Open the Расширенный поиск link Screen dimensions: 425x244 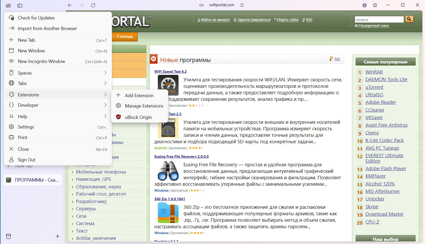374,26
